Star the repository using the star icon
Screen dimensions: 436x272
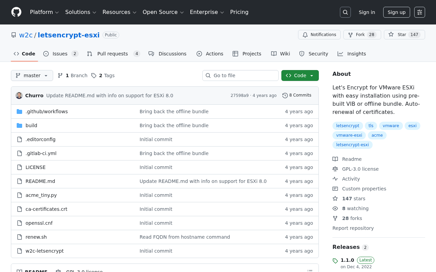tap(391, 34)
